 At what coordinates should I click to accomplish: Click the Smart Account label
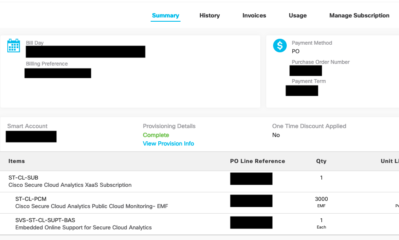[x=27, y=126]
